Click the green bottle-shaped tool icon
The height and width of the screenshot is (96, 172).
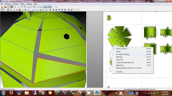coord(14,10)
